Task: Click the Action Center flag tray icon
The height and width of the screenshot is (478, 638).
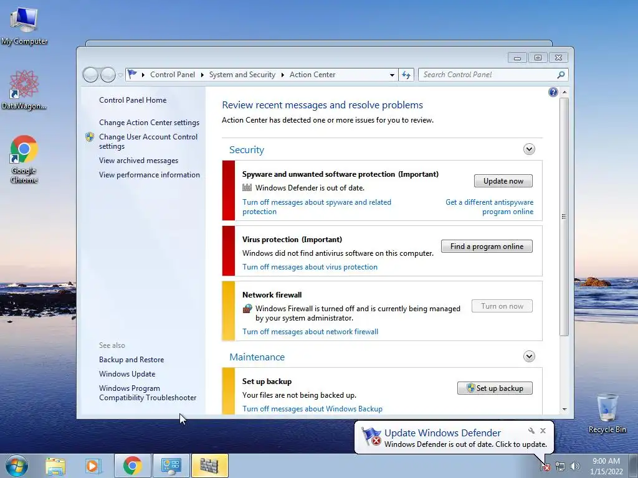Action: tap(546, 466)
